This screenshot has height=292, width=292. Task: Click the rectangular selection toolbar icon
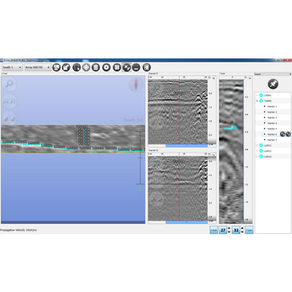click(x=76, y=67)
